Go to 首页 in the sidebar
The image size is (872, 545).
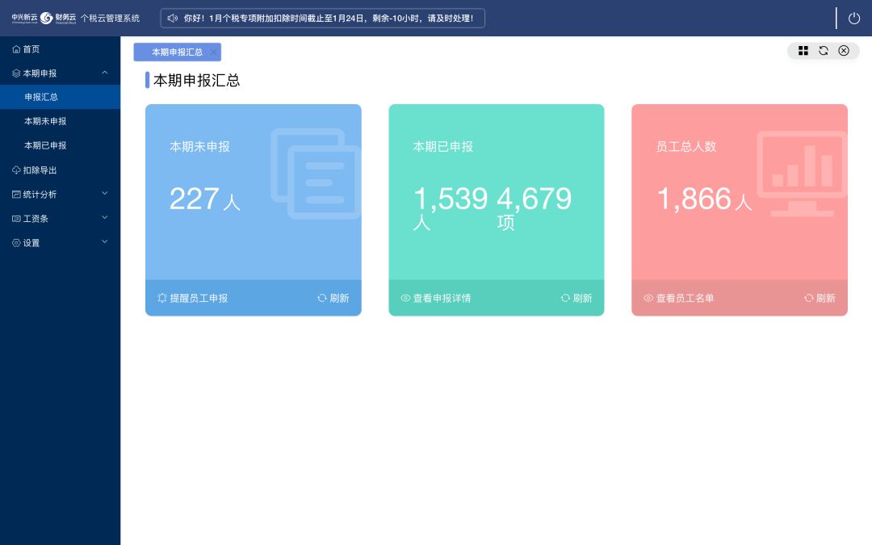60,49
